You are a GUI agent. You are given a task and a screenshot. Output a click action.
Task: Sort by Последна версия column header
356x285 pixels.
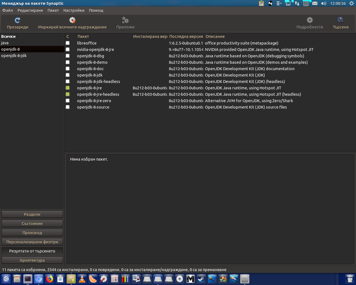(x=186, y=36)
